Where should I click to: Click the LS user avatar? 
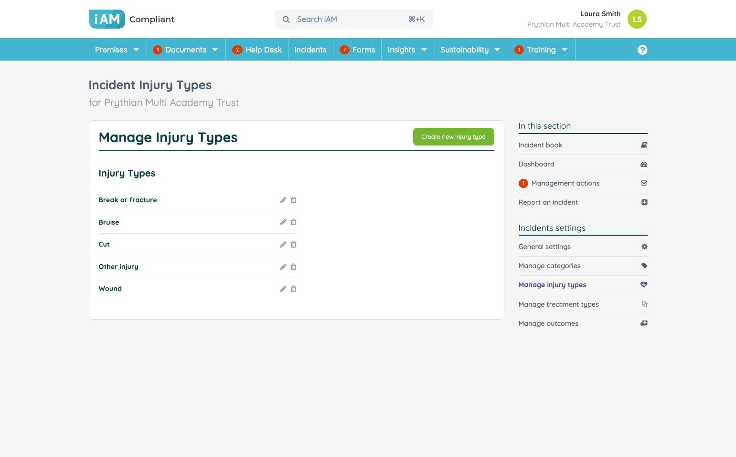(x=637, y=19)
